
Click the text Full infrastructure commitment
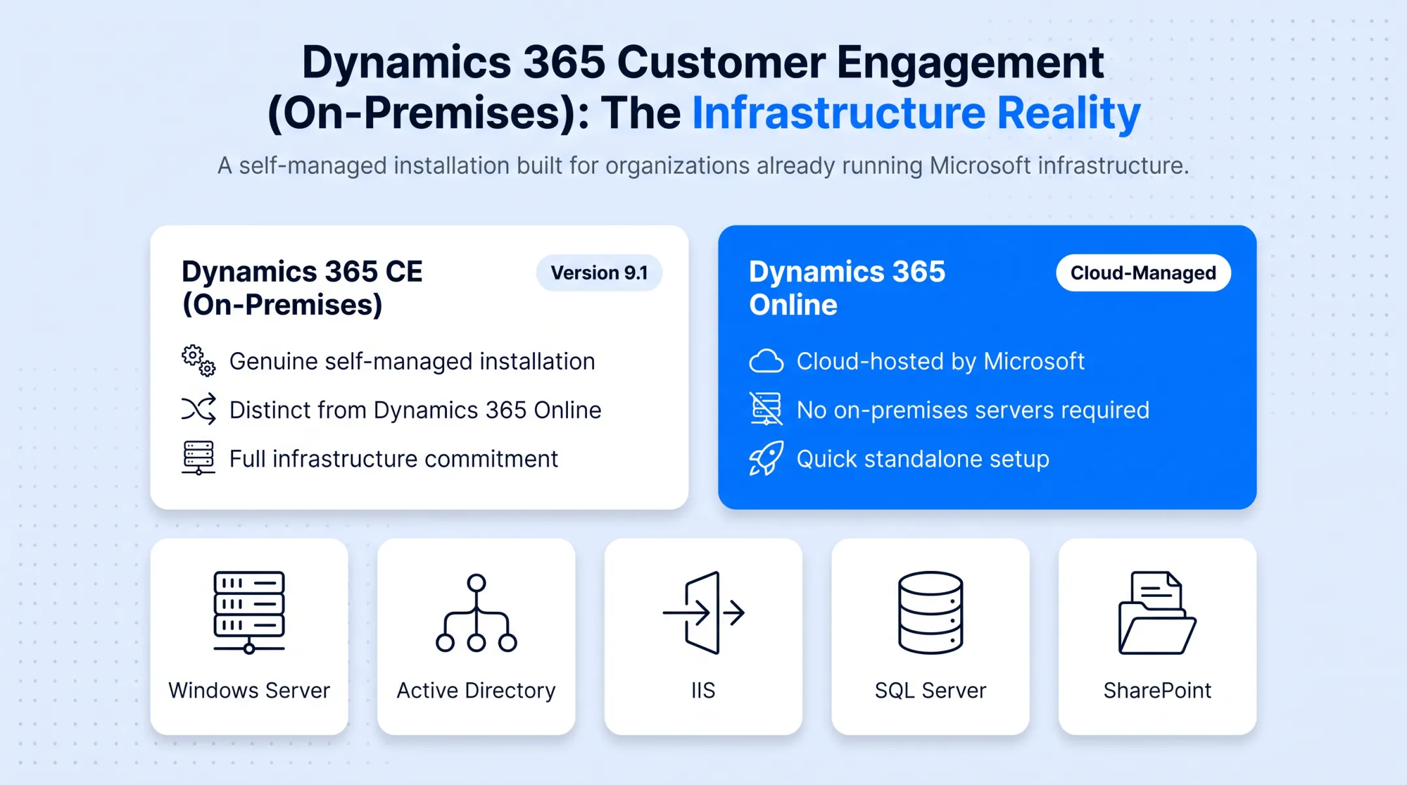click(x=393, y=459)
